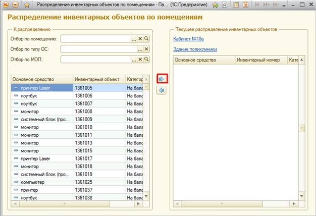Open selection list for 'Отбор по МОЛ'

tap(134, 59)
